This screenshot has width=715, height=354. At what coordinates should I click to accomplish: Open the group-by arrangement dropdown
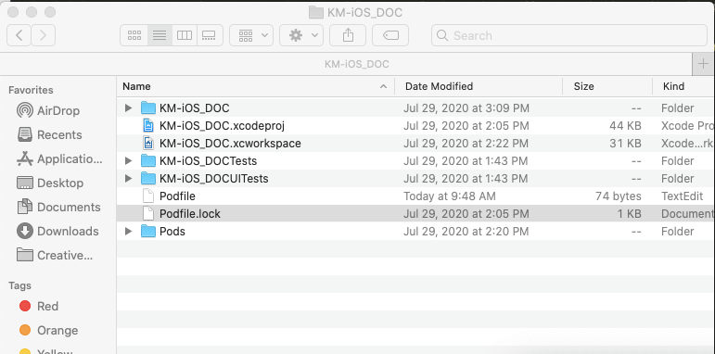[251, 35]
